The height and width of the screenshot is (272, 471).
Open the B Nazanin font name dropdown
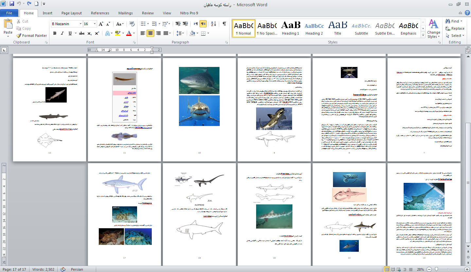click(x=80, y=24)
